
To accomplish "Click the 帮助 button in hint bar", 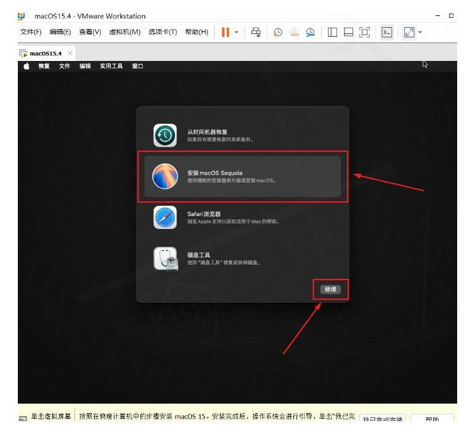I will click(432, 419).
